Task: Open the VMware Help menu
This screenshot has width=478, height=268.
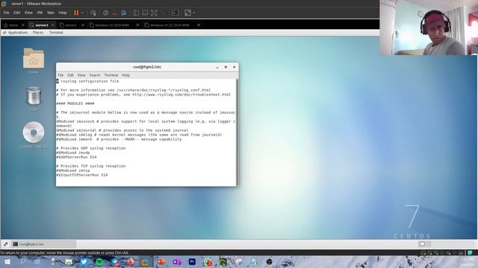Action: point(63,13)
